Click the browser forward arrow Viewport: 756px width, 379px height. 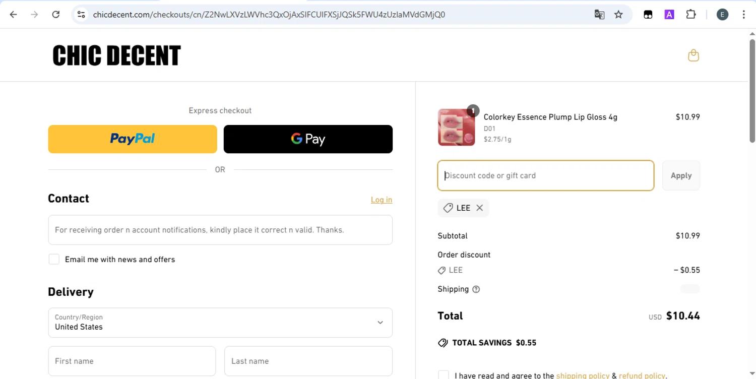(34, 15)
